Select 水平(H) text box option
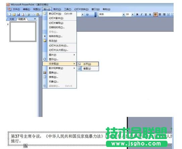The height and width of the screenshot is (149, 182). coord(87,64)
